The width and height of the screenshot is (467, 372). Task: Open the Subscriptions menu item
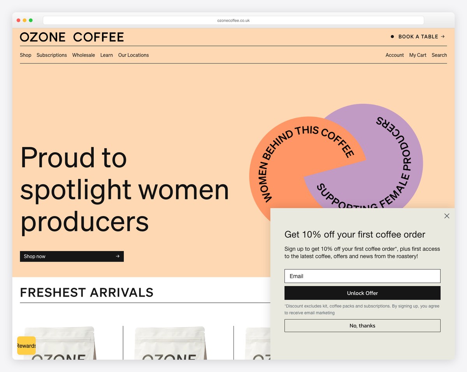point(51,55)
